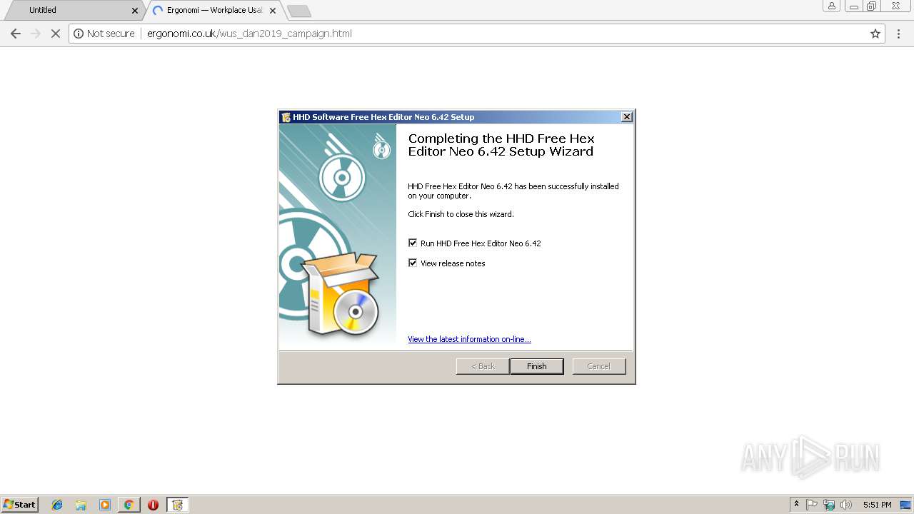Image resolution: width=914 pixels, height=514 pixels.
Task: Open Windows Explorer folder on taskbar
Action: point(81,505)
